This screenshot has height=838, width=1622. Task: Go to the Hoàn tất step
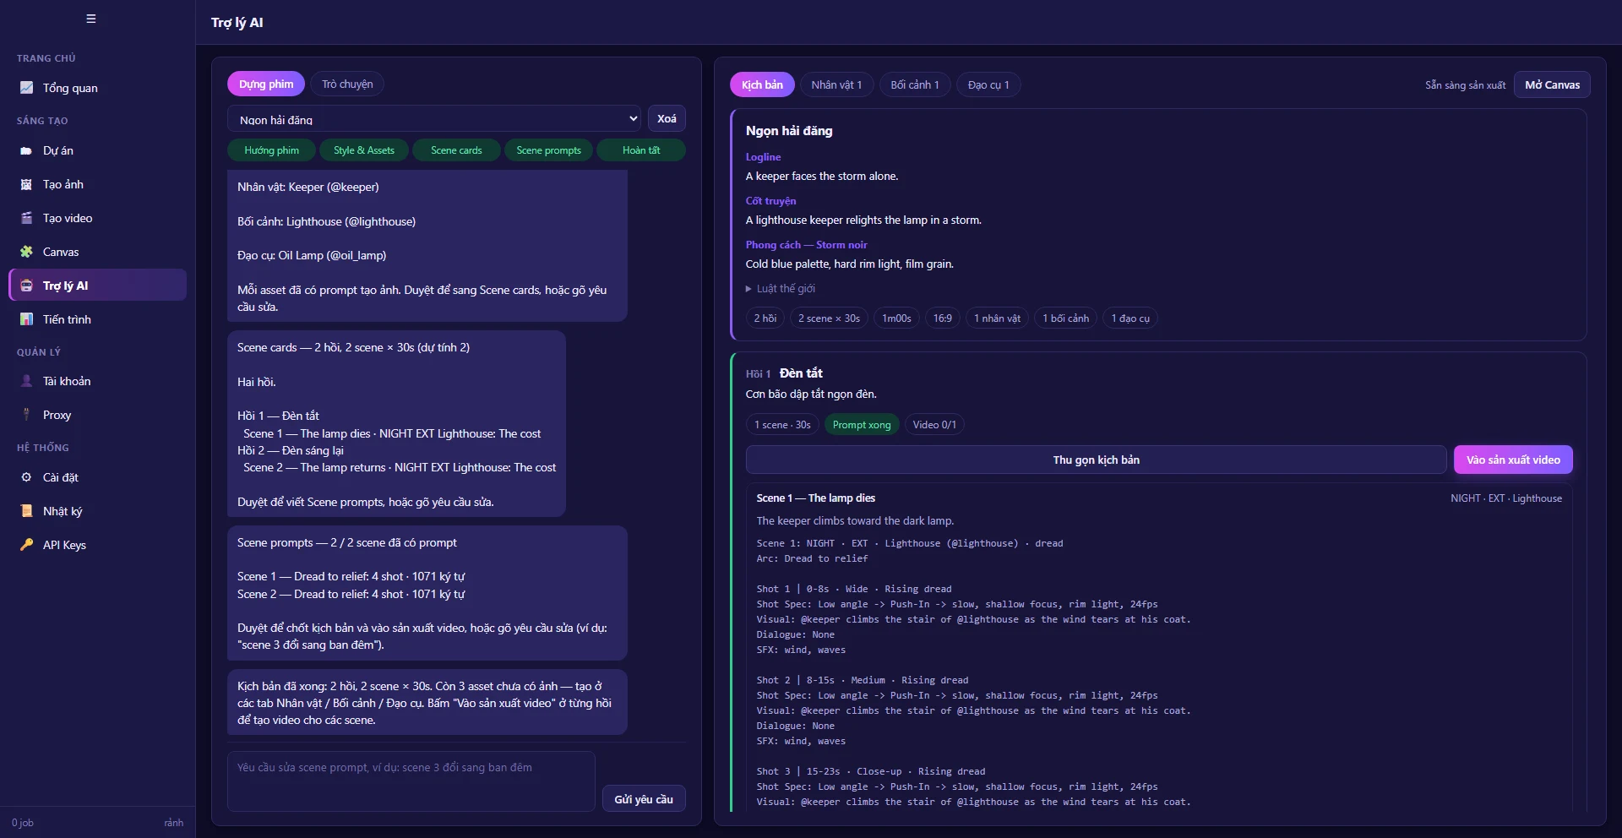[641, 150]
